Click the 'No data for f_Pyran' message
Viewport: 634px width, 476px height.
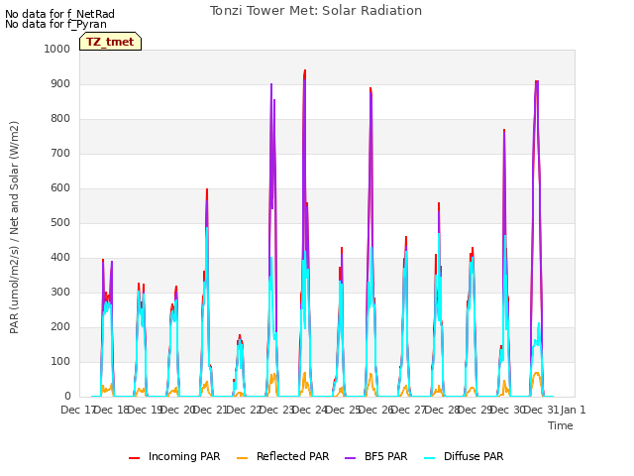55,24
